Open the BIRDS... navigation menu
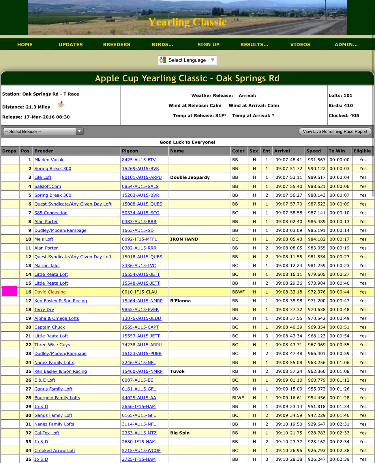The width and height of the screenshot is (375, 463). pos(162,44)
